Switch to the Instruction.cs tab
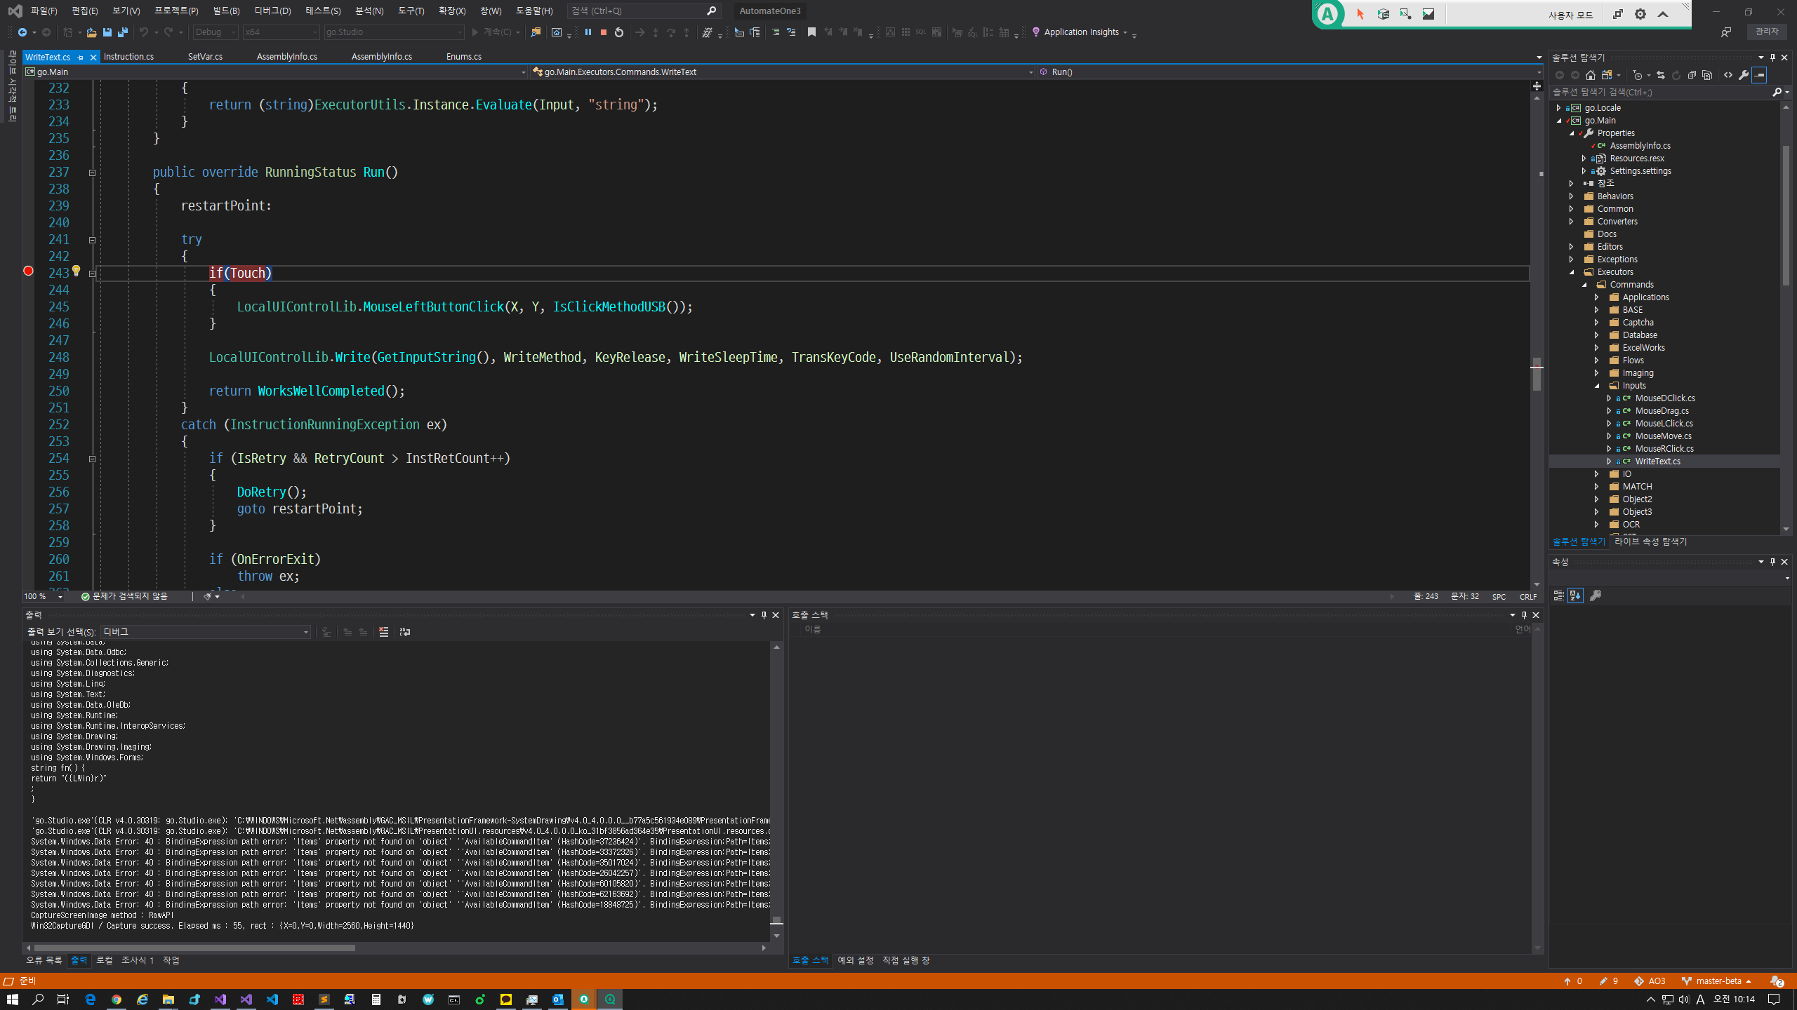 (128, 57)
